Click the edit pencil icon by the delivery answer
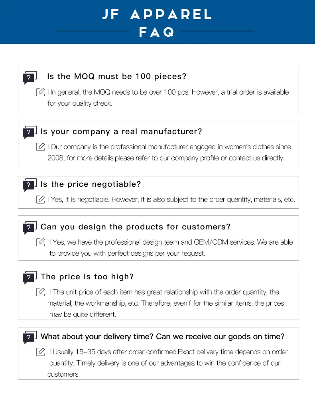Image resolution: width=315 pixels, height=405 pixels. point(40,352)
